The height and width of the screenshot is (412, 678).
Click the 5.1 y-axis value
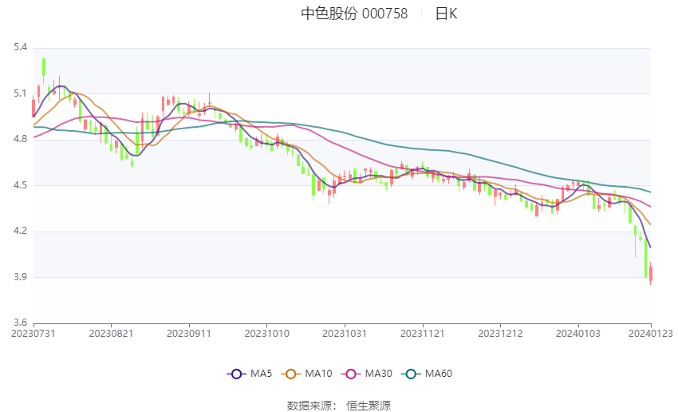(x=20, y=93)
